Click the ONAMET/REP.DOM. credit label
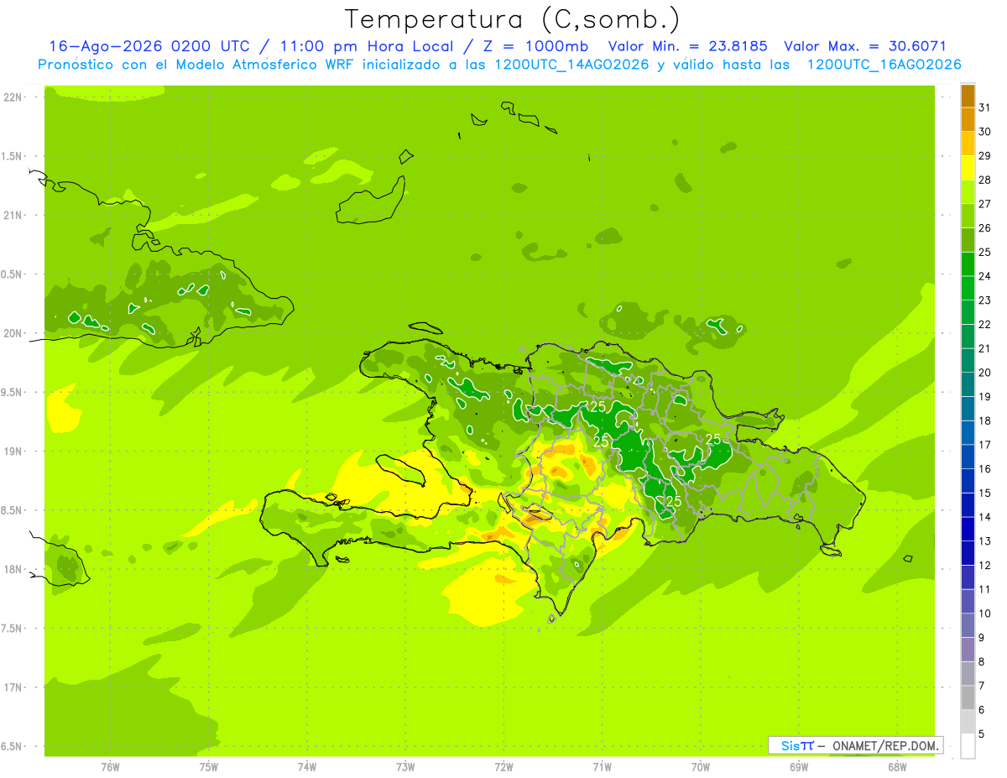This screenshot has width=1007, height=778. click(886, 745)
